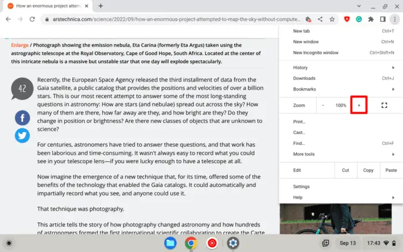Click Copy in the Edit row

point(368,170)
